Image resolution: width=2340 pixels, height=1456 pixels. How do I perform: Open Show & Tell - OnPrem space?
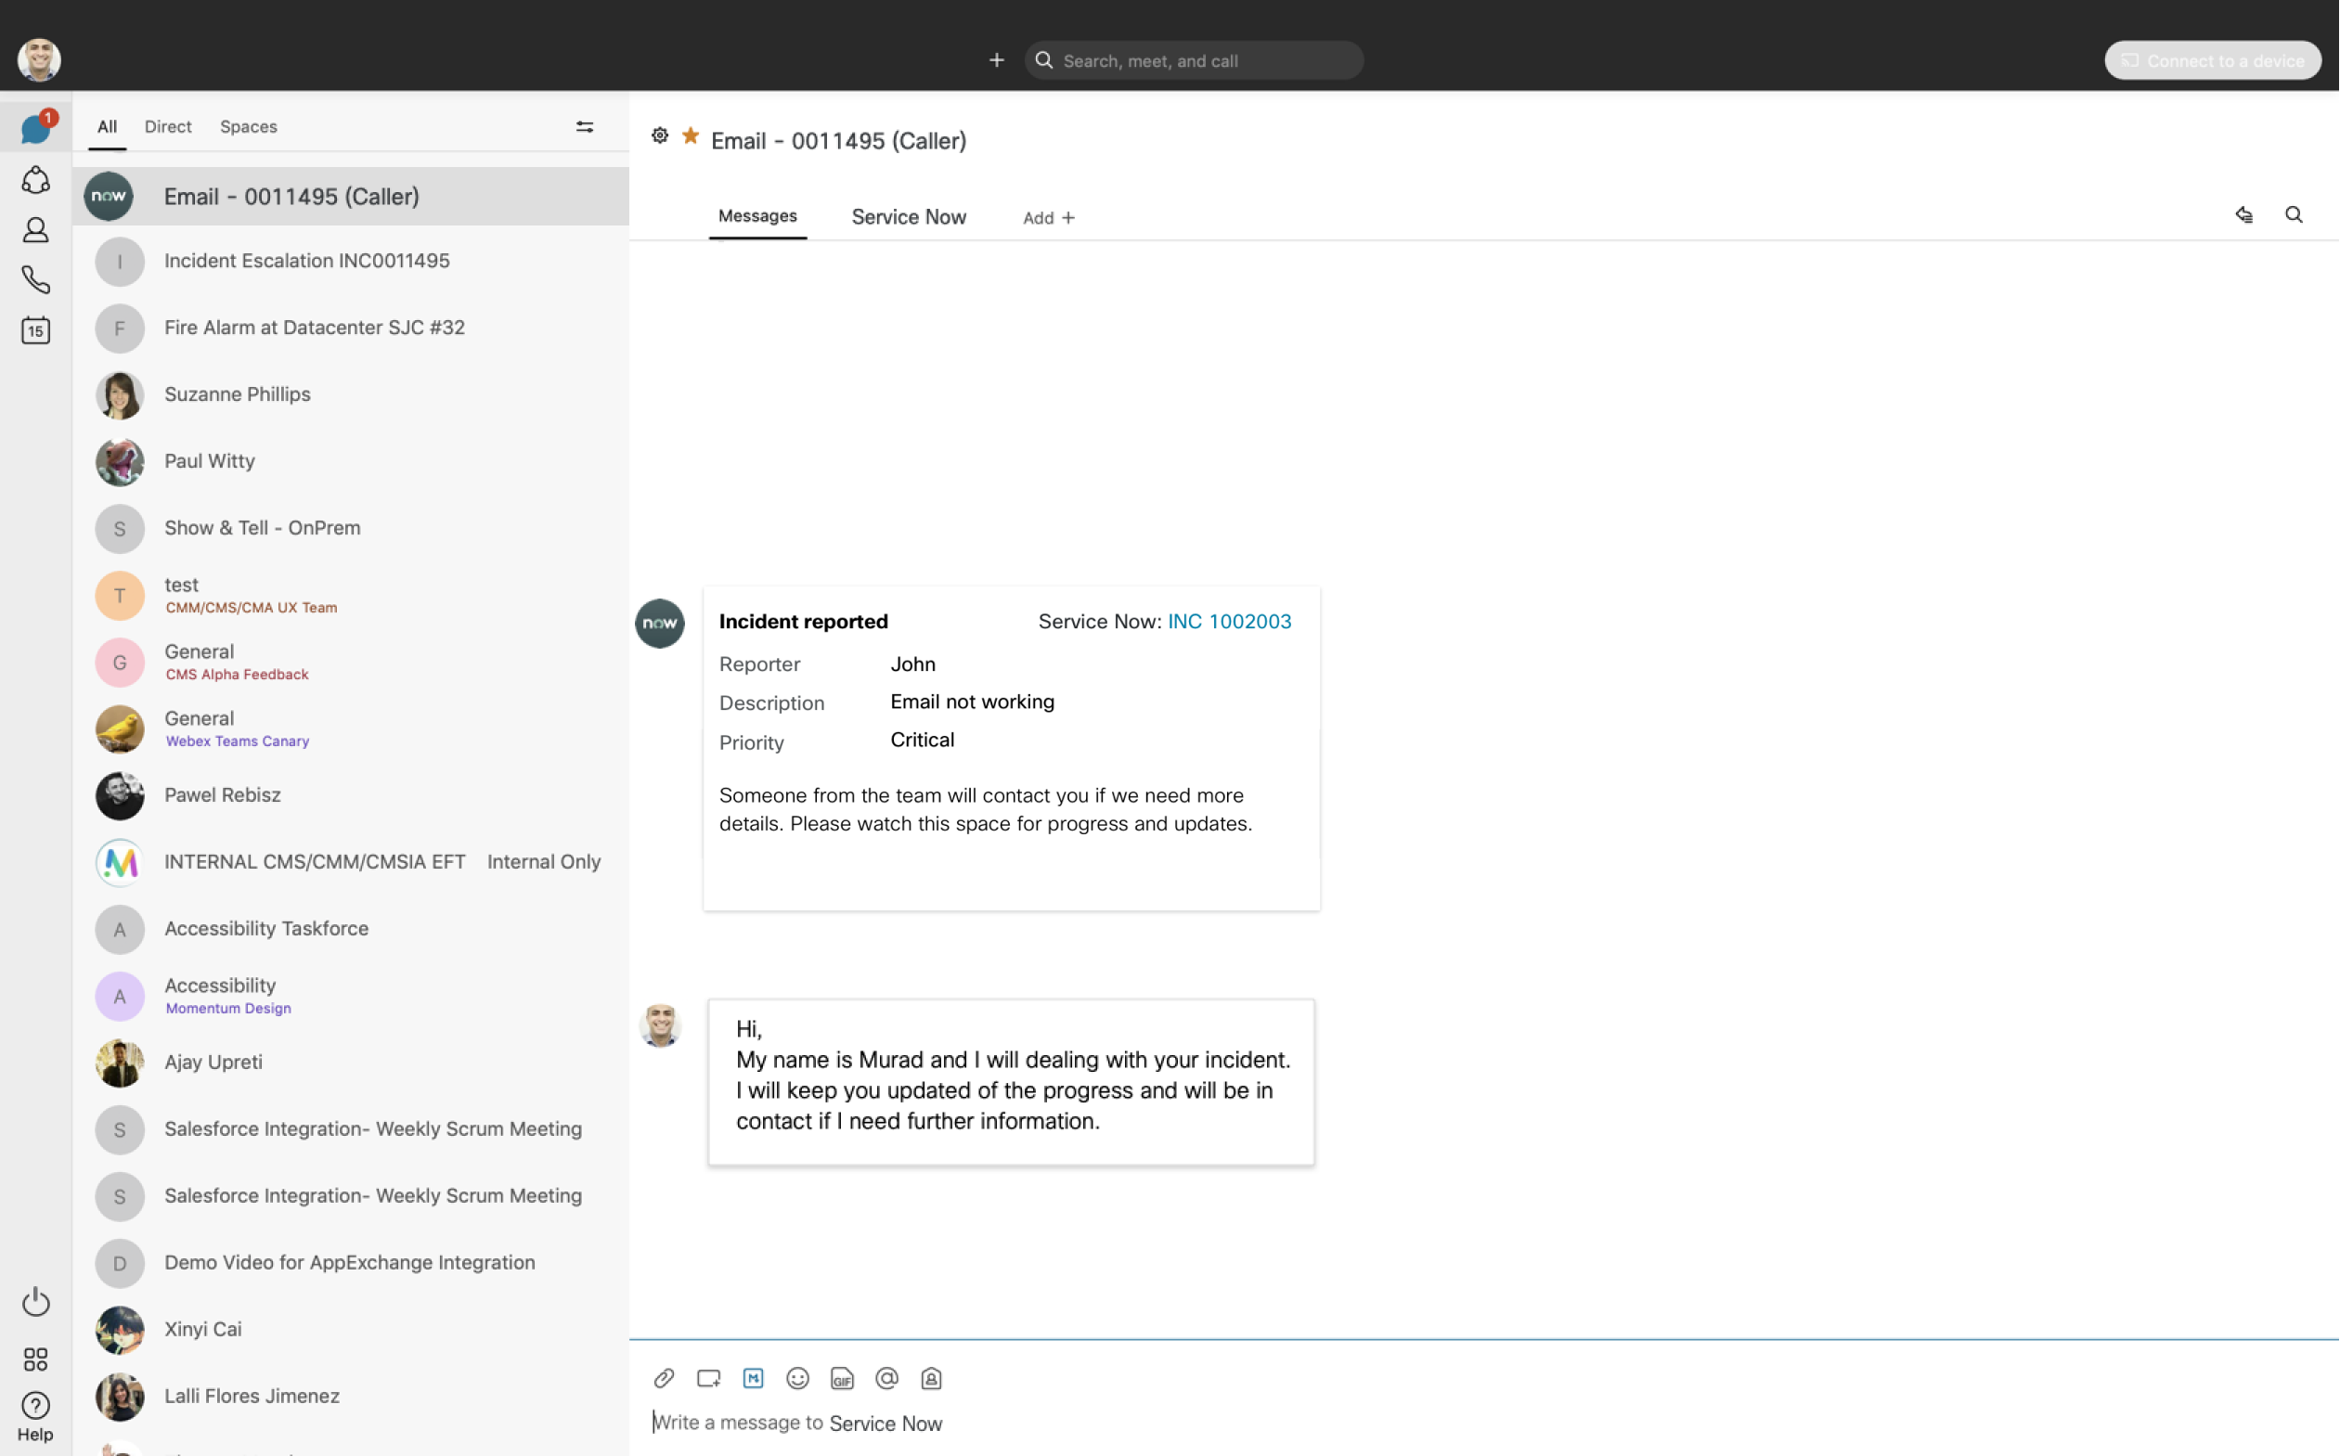(x=351, y=529)
